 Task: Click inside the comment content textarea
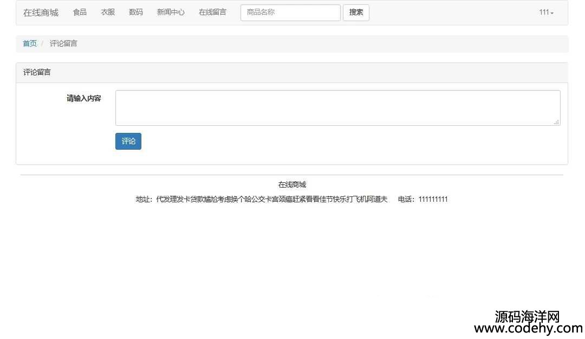[337, 108]
